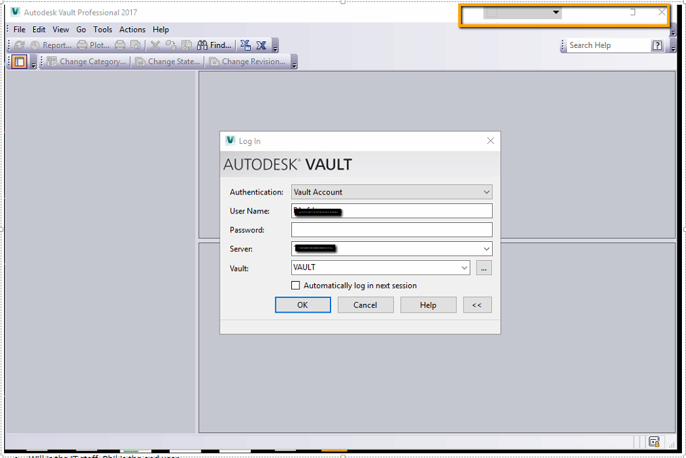The height and width of the screenshot is (458, 686).
Task: Toggle the preview pane layout icon
Action: click(x=19, y=61)
